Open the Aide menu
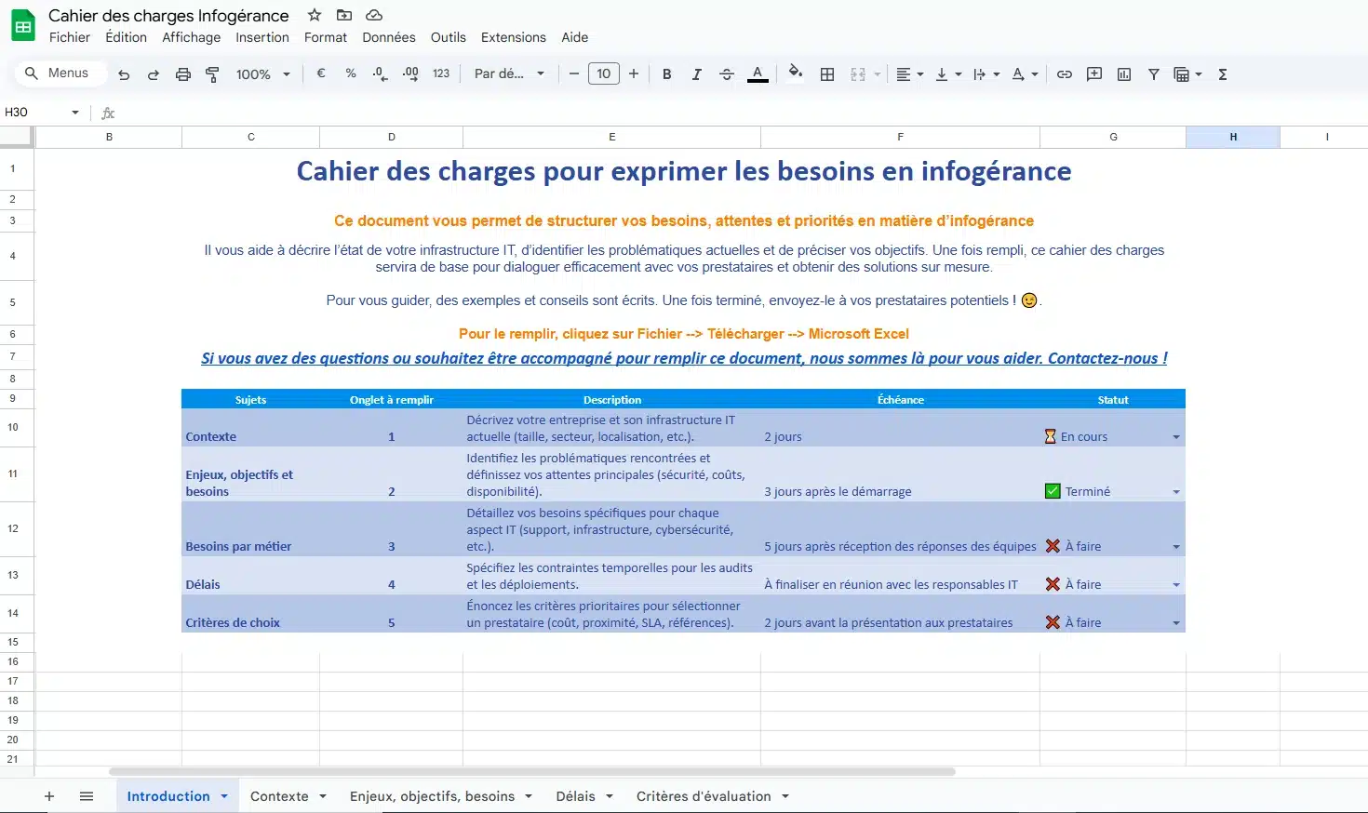This screenshot has height=813, width=1368. 575,37
